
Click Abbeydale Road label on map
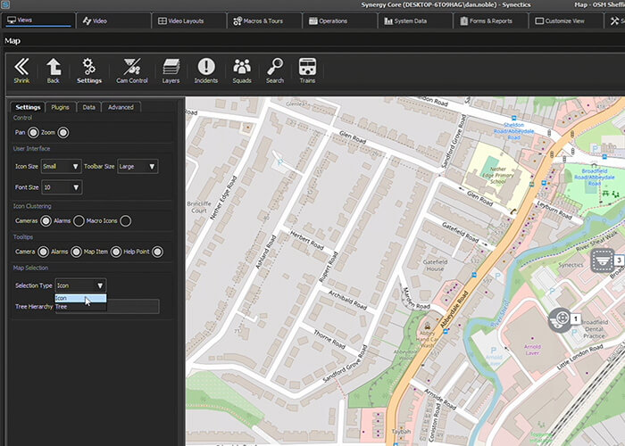click(x=454, y=310)
